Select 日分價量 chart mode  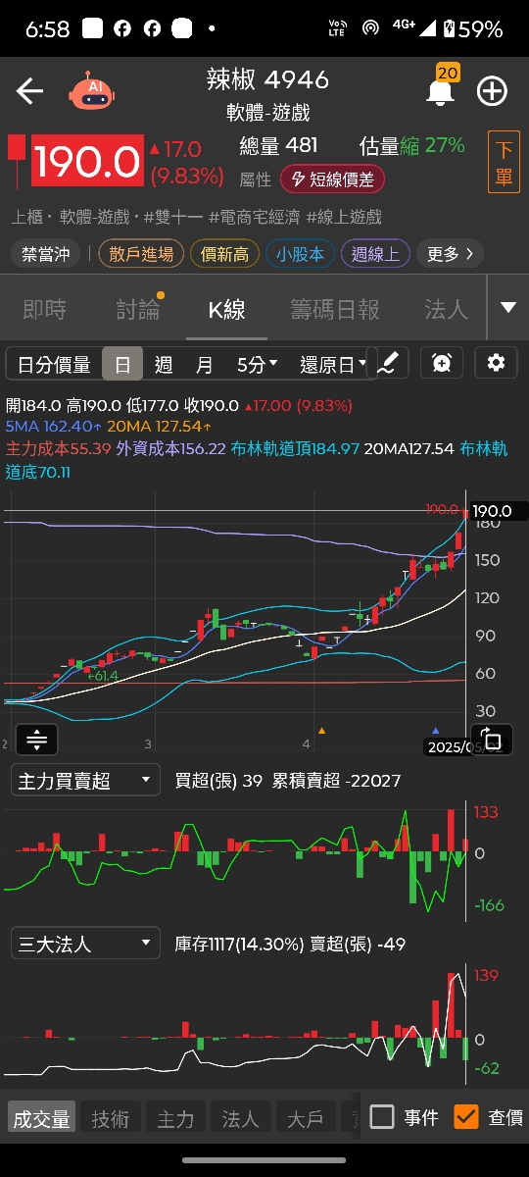(x=54, y=365)
